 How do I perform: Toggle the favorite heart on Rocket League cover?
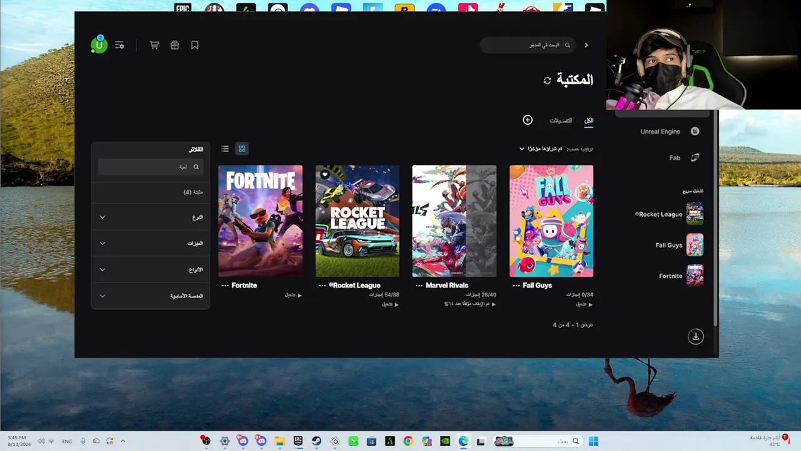pos(325,175)
